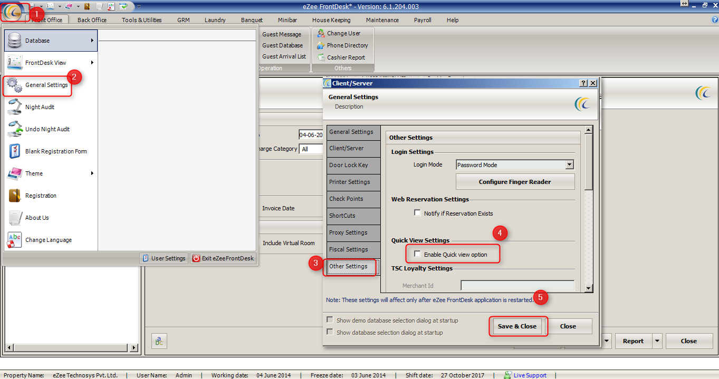The height and width of the screenshot is (379, 719).
Task: Open the GRM ribbon tab
Action: (184, 20)
